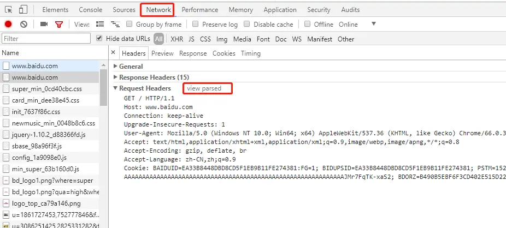This screenshot has height=228, width=506.
Task: Filter requests by WS
Action: [297, 39]
